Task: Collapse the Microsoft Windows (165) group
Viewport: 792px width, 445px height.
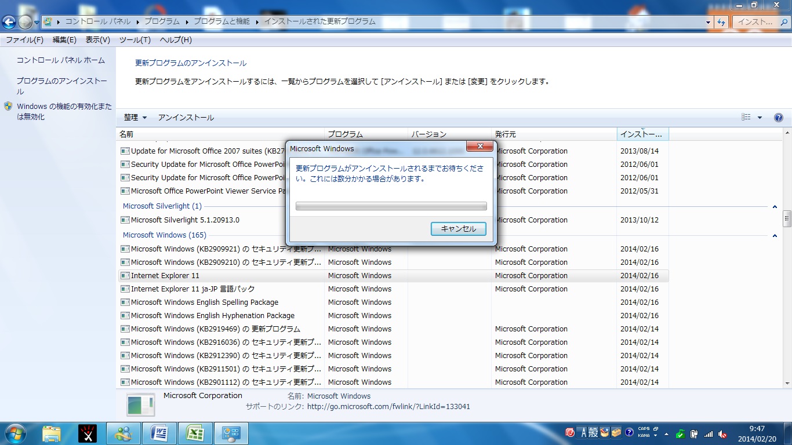Action: [x=775, y=236]
